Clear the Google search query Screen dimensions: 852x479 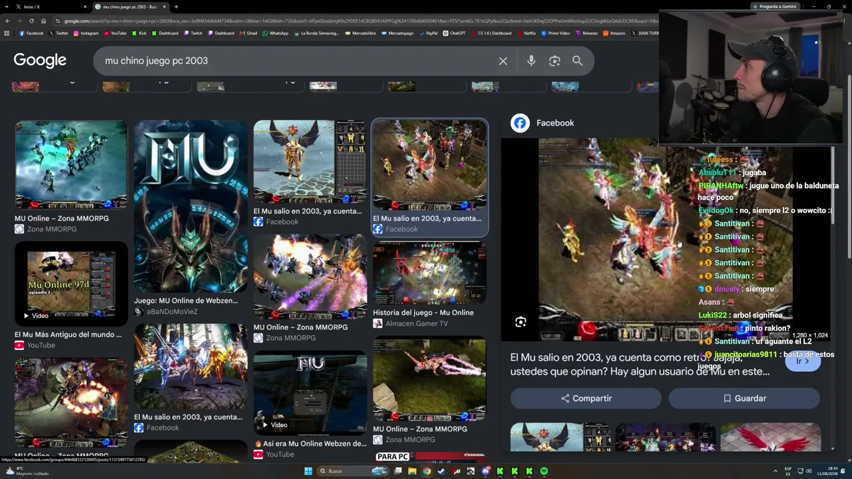(503, 61)
